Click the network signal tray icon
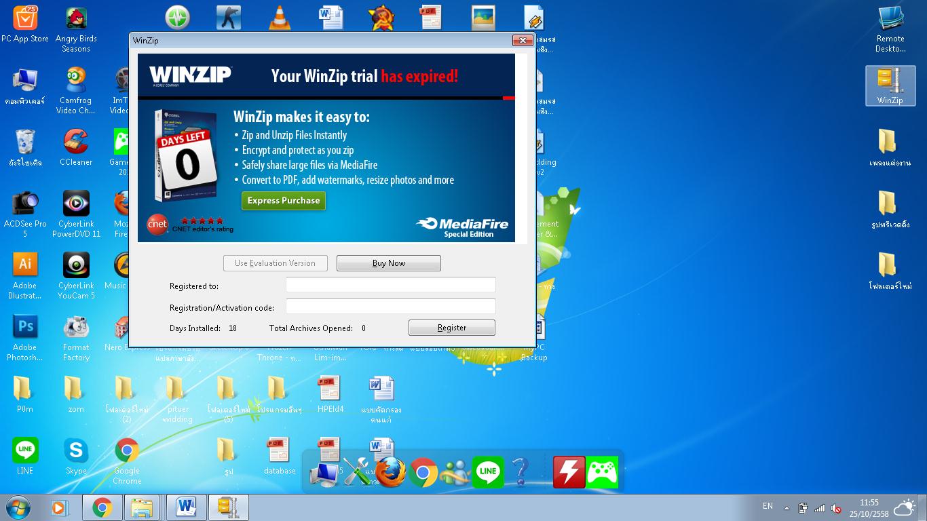Image resolution: width=927 pixels, height=521 pixels. click(x=820, y=508)
